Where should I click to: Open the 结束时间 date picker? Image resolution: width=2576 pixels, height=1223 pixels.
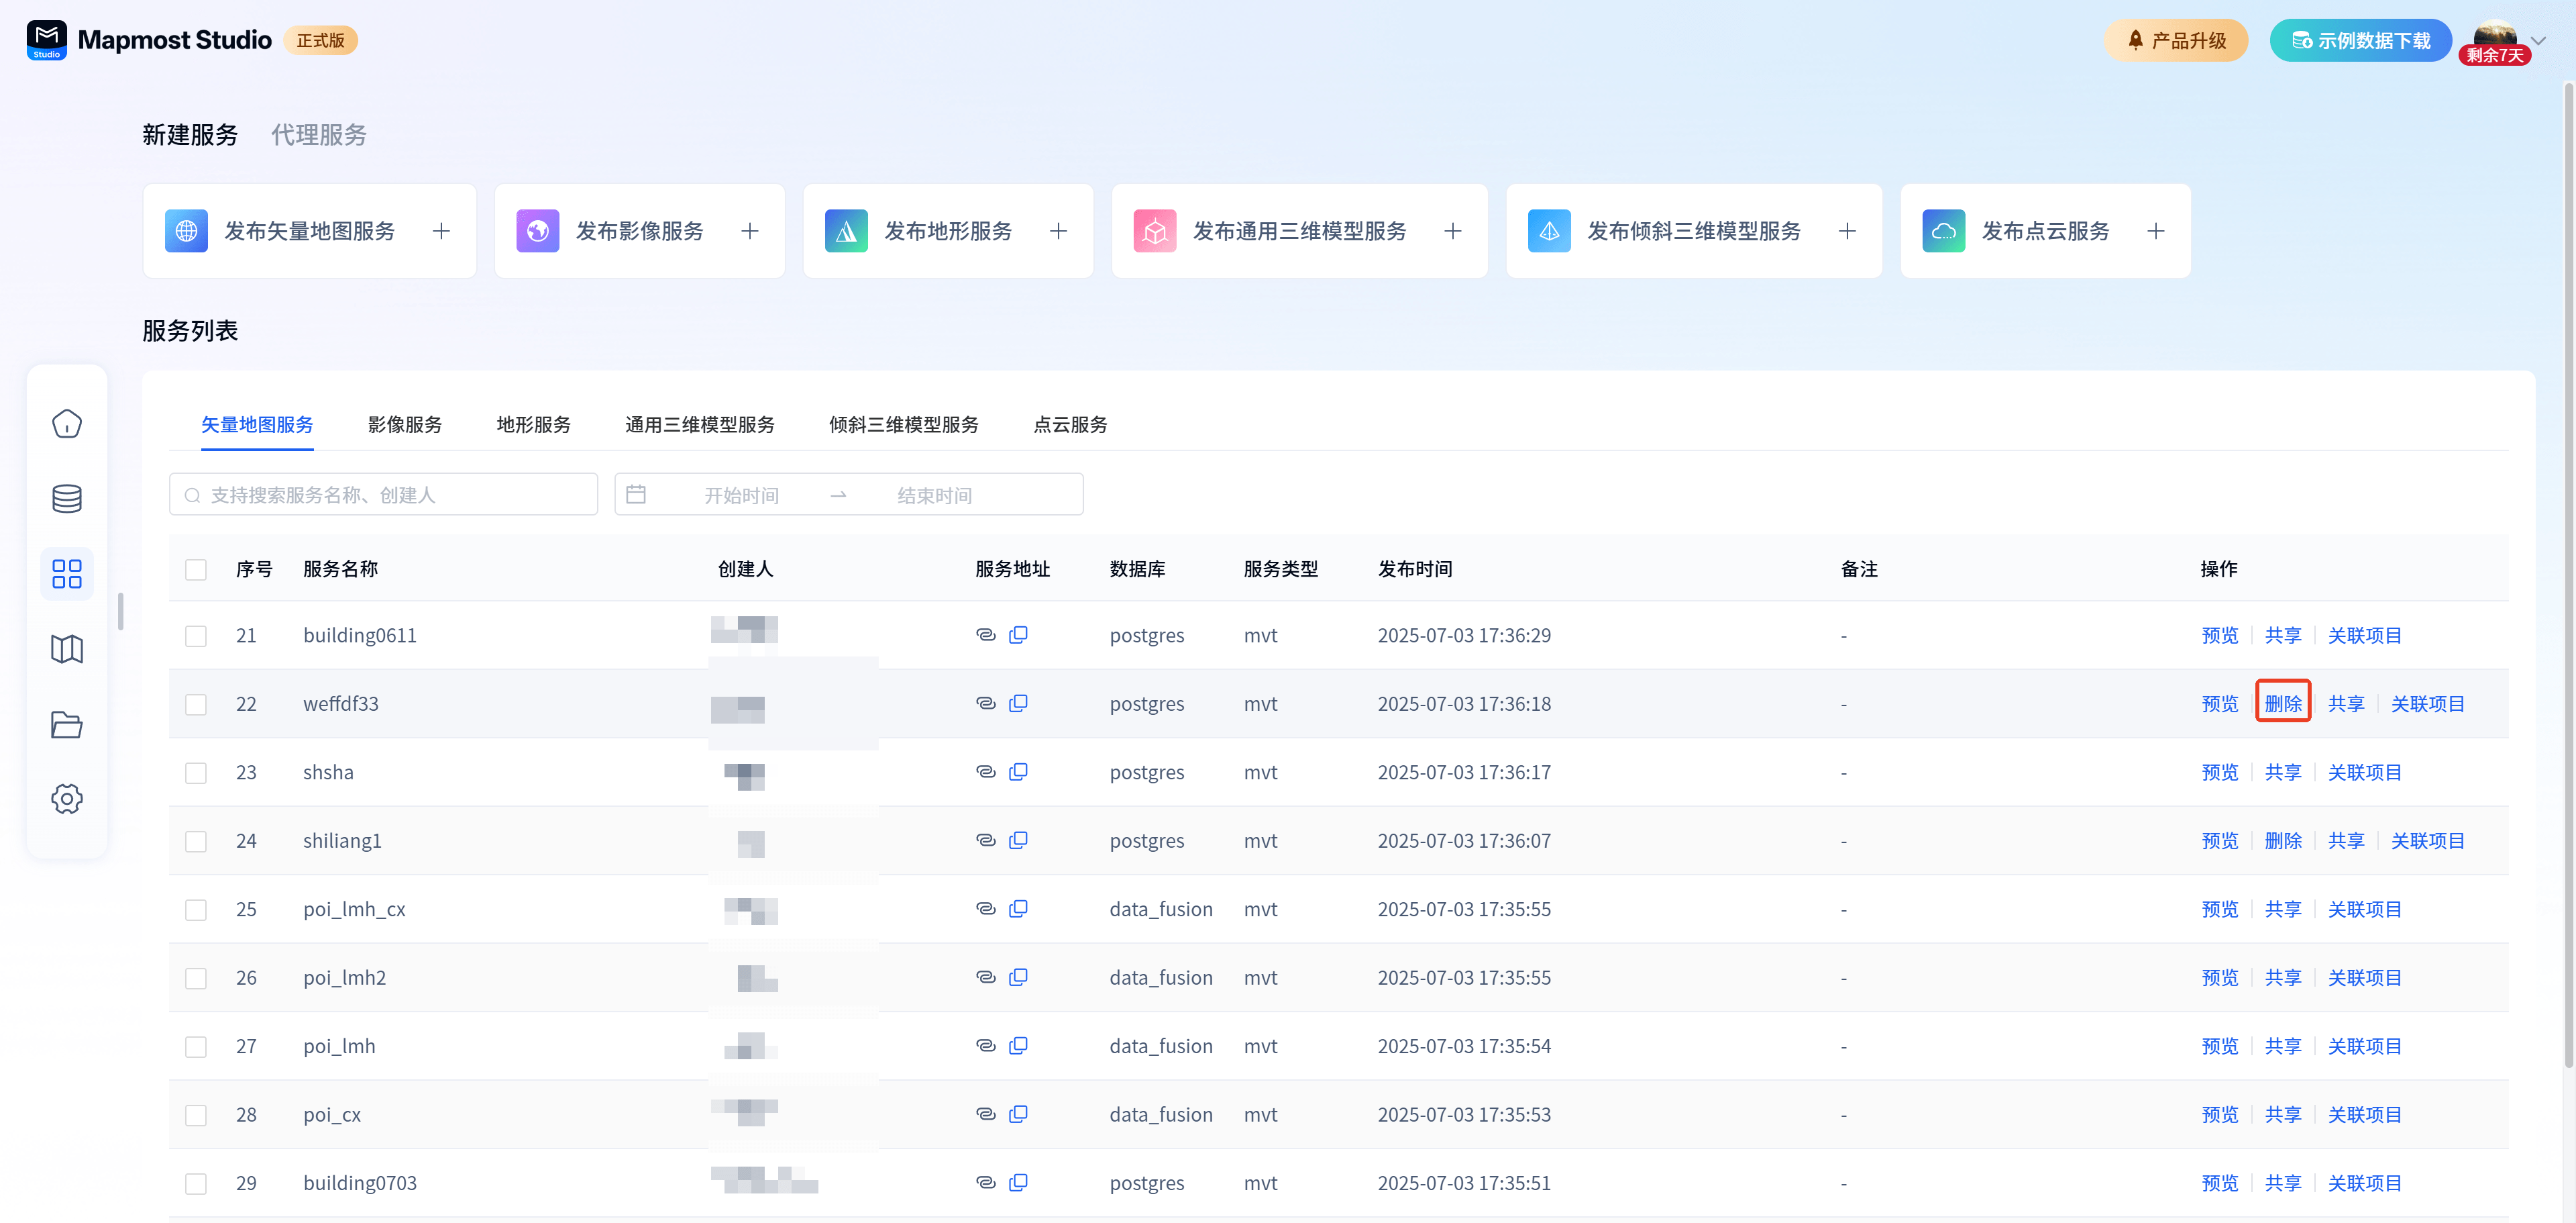(x=934, y=495)
